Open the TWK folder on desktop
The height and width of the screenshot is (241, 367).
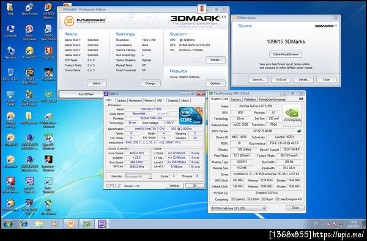[10, 9]
